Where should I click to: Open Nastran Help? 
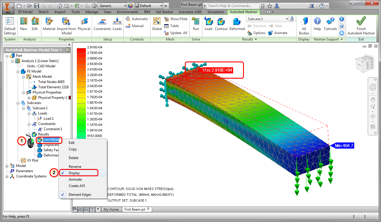coord(317,24)
